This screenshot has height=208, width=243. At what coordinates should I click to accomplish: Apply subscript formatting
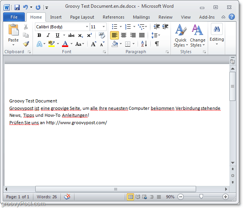[x=81, y=36]
